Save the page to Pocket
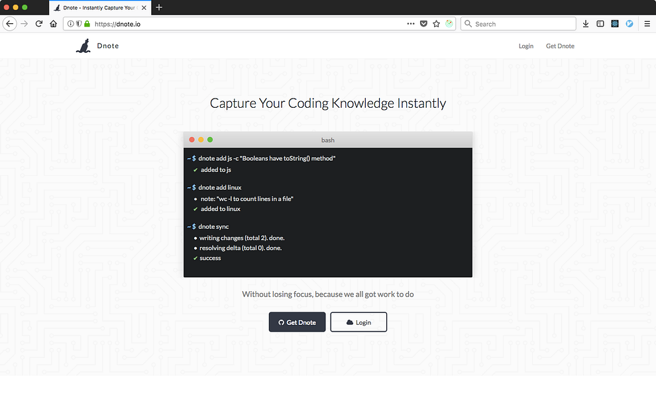The height and width of the screenshot is (397, 656). (x=423, y=24)
